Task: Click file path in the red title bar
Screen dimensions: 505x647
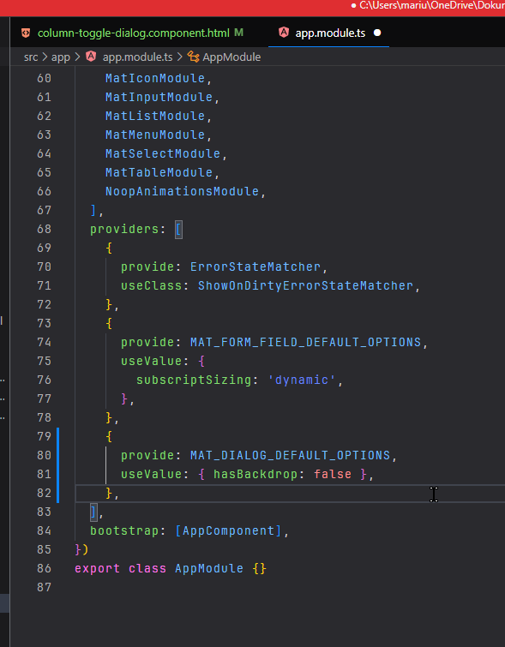Action: [x=431, y=5]
